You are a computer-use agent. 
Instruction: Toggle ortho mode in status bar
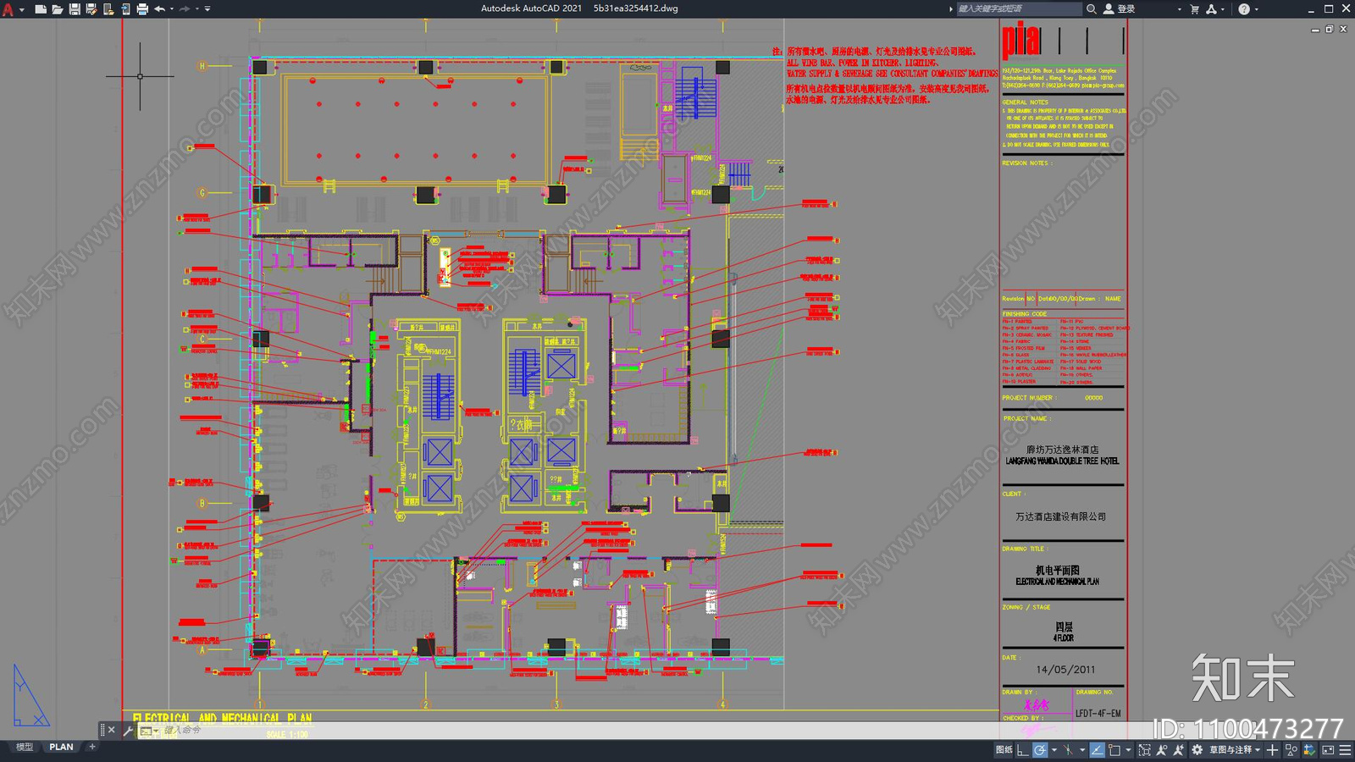coord(1022,749)
